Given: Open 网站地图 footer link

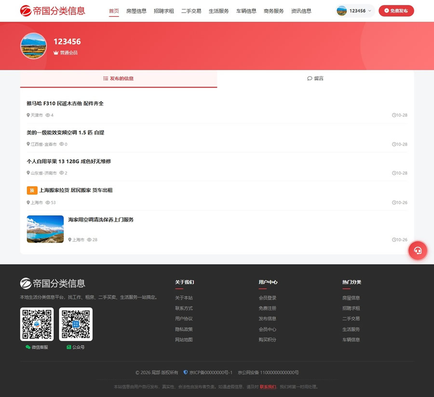Looking at the screenshot, I should coord(184,340).
